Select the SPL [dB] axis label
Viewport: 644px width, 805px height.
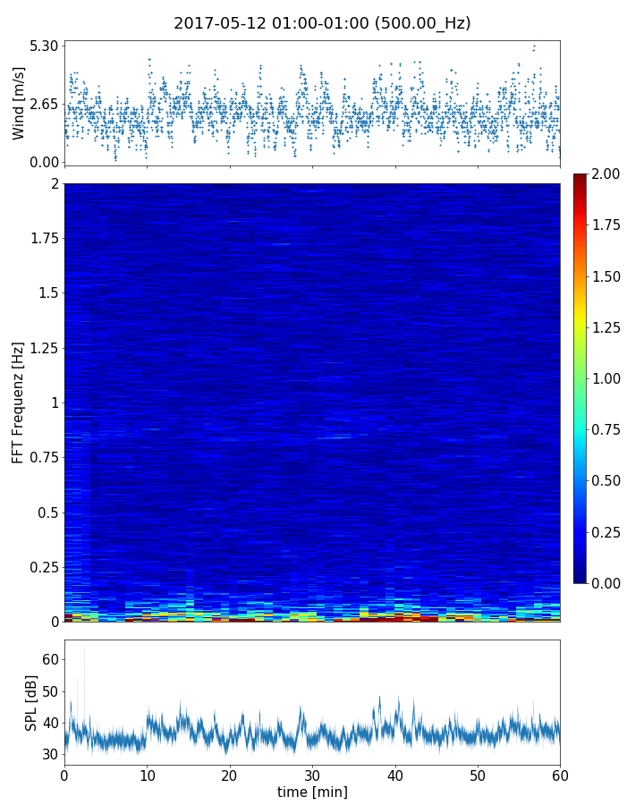point(32,703)
